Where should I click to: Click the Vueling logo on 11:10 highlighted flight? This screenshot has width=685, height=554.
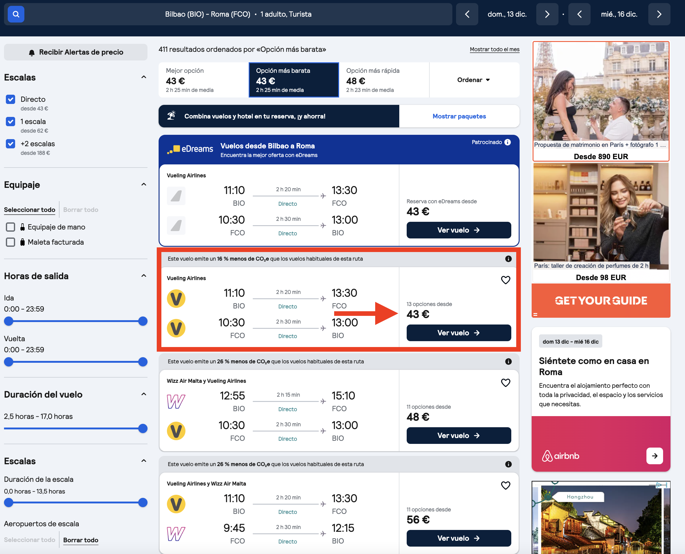[176, 299]
